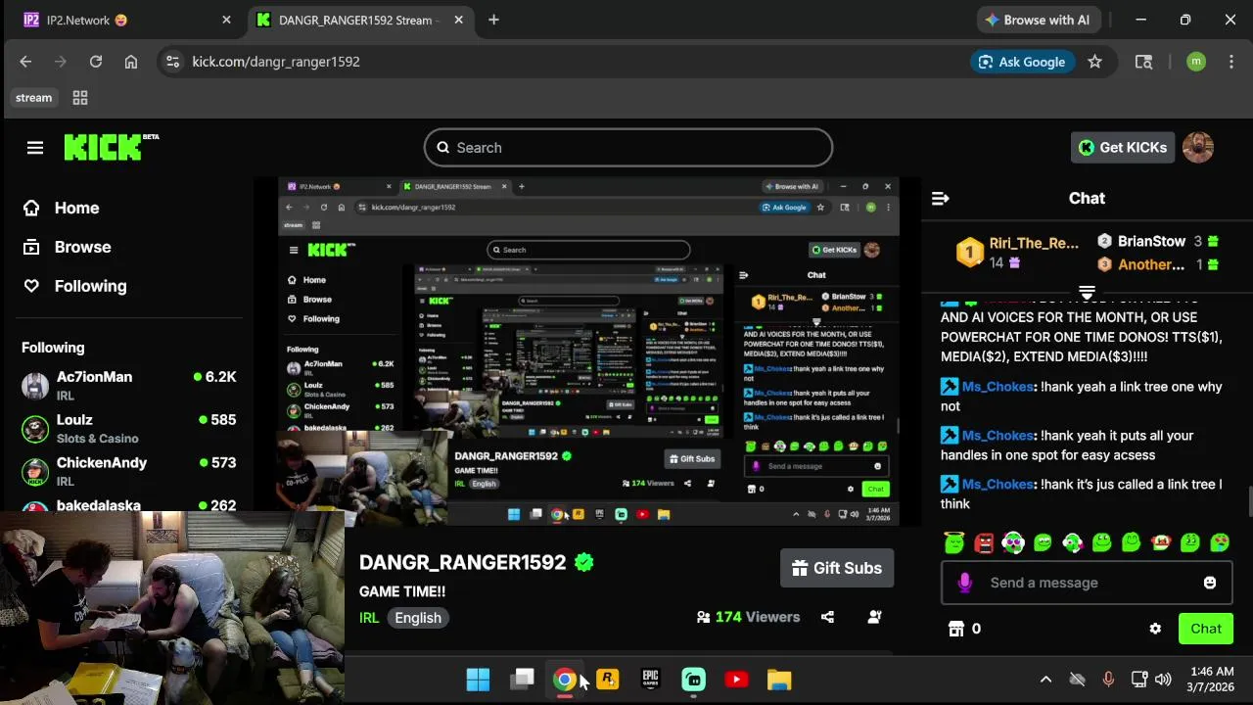Focus the Kick Search field
Screen dimensions: 1253x705
(628, 148)
